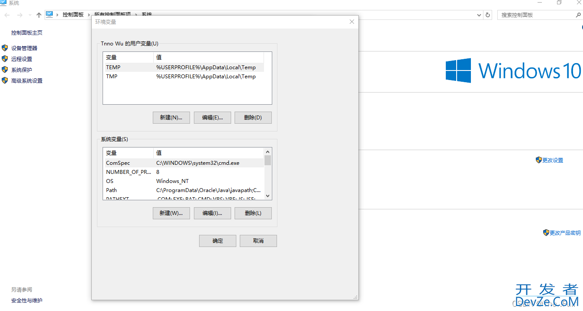Select the 控制面板 breadcrumb in the address bar
This screenshot has height=311, width=583.
tap(73, 15)
